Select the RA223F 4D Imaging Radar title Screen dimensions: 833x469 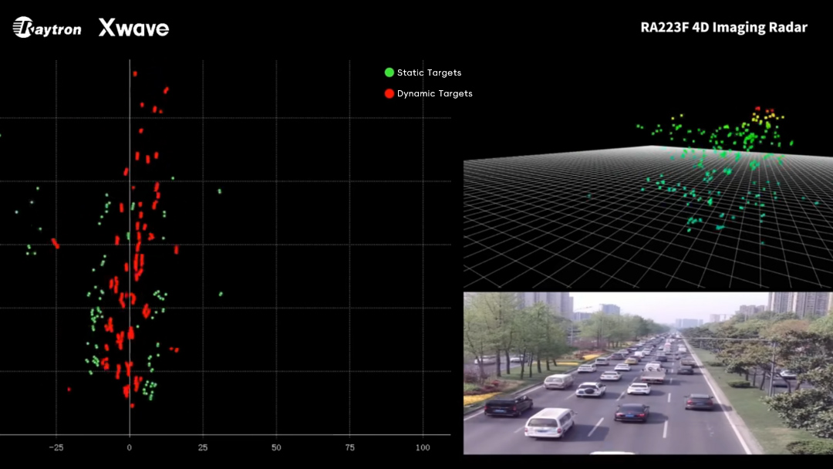pos(723,28)
